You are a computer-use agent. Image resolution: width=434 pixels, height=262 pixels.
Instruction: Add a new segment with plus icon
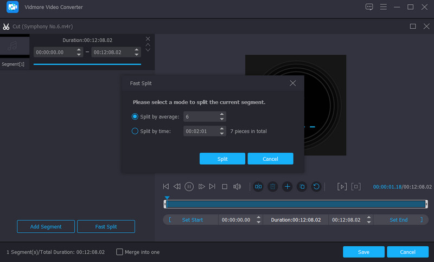point(288,186)
